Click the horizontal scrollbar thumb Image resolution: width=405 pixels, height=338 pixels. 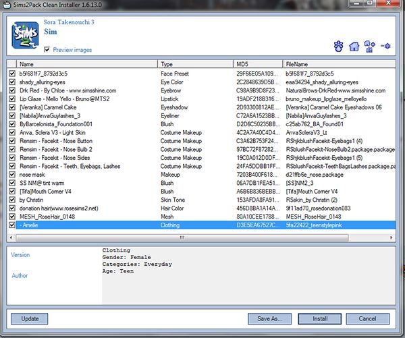pos(182,237)
